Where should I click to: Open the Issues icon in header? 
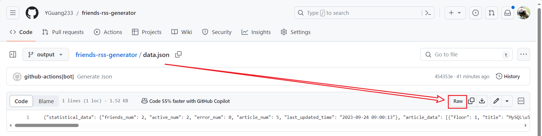pos(475,13)
